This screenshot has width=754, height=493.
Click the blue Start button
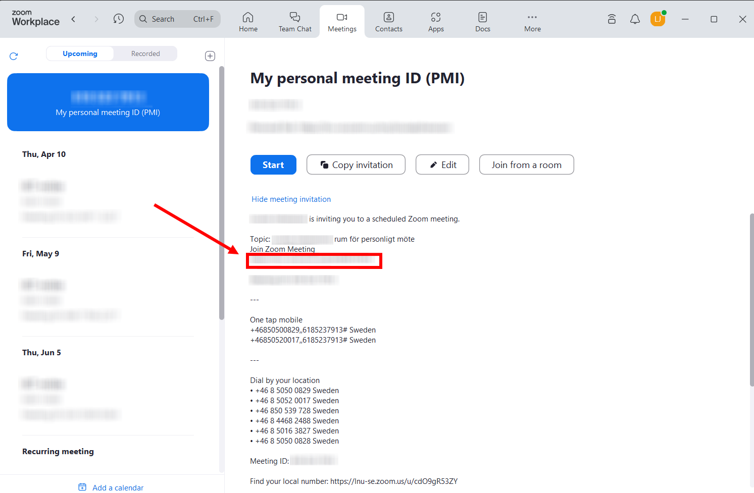pos(273,165)
